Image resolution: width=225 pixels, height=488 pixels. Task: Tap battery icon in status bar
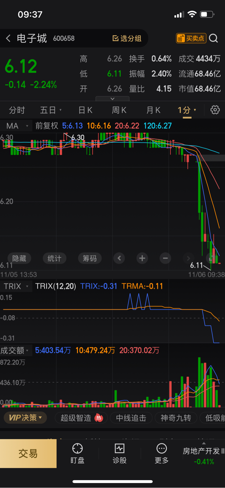click(207, 14)
